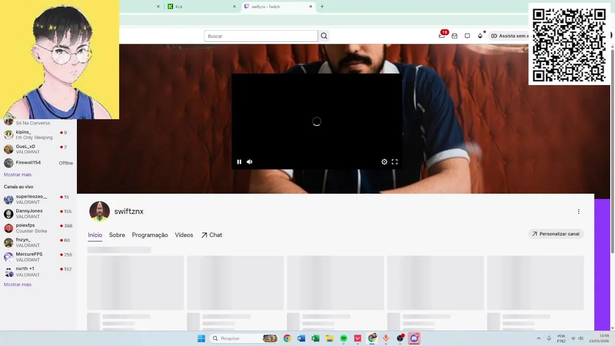The width and height of the screenshot is (615, 346).
Task: Open DannyJones live channel
Action: pyautogui.click(x=38, y=214)
